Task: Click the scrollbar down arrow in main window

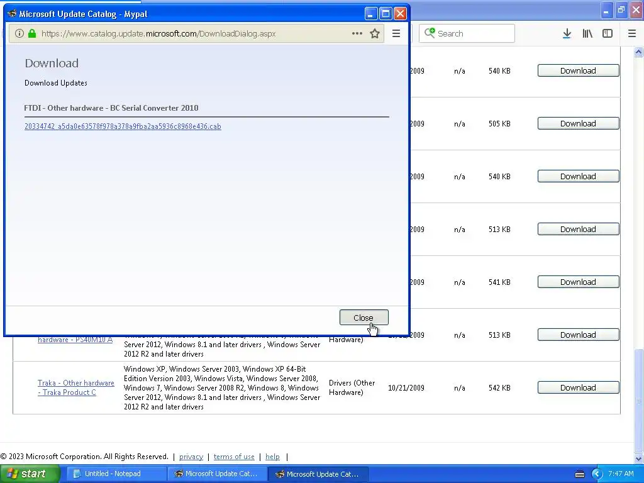Action: (x=638, y=458)
